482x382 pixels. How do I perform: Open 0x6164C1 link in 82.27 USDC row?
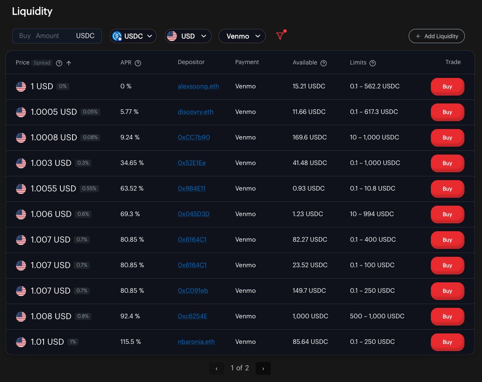point(192,240)
